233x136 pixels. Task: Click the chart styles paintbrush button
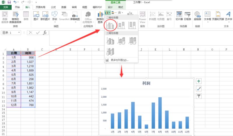[199, 89]
